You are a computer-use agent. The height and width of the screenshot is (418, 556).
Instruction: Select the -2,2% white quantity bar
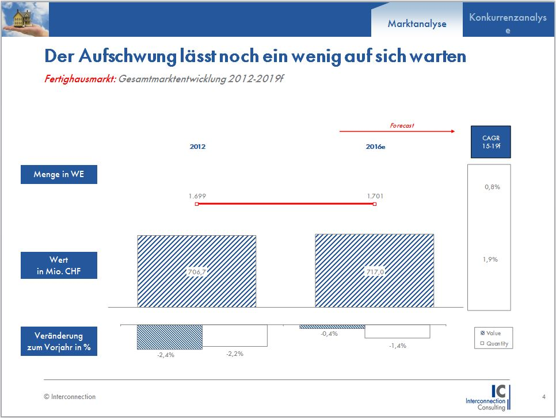coord(235,336)
